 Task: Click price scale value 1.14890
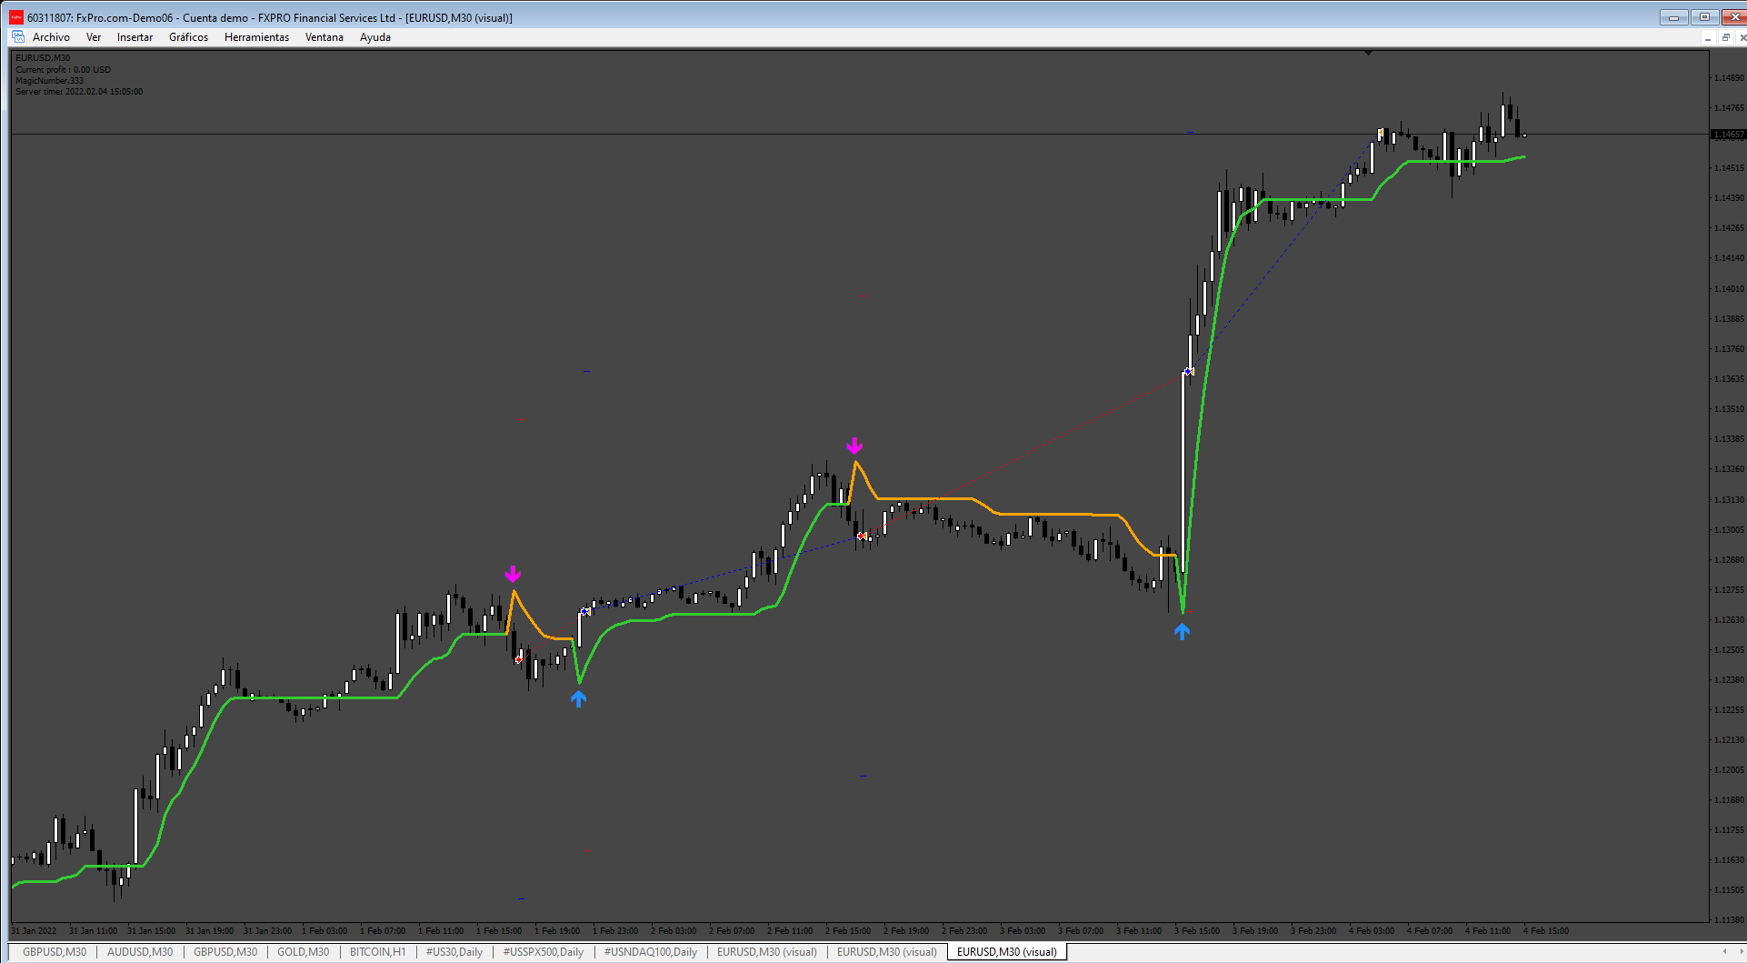coord(1729,78)
